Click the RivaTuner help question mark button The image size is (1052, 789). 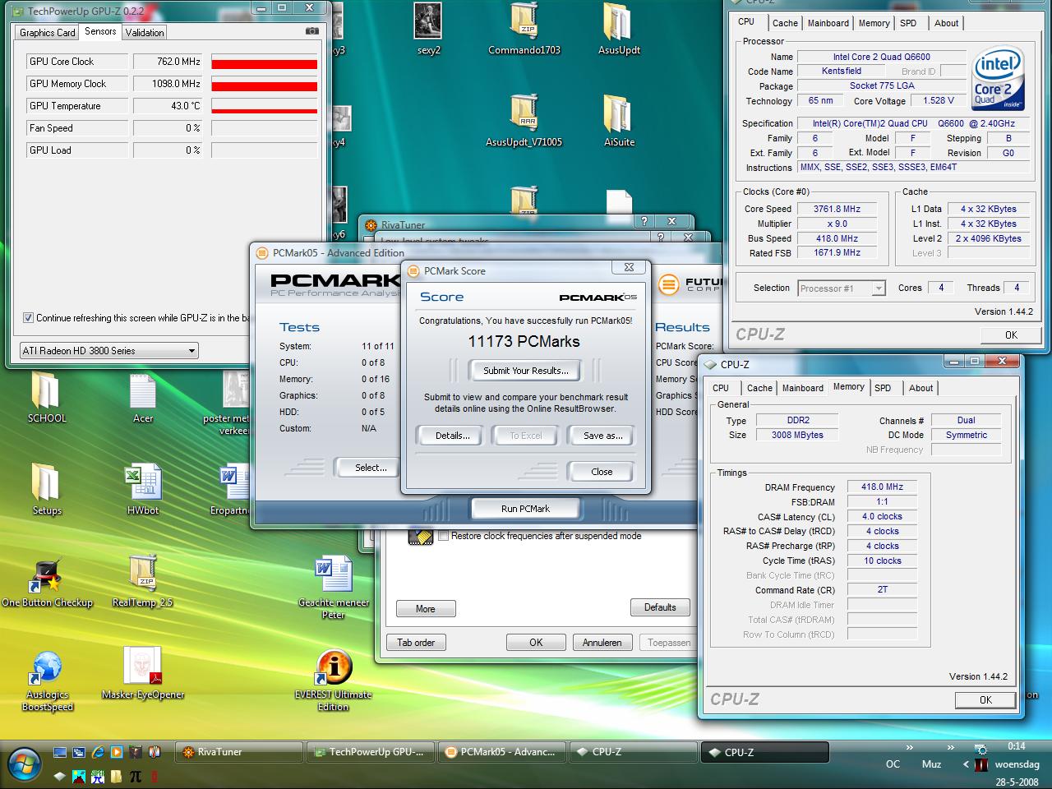644,222
